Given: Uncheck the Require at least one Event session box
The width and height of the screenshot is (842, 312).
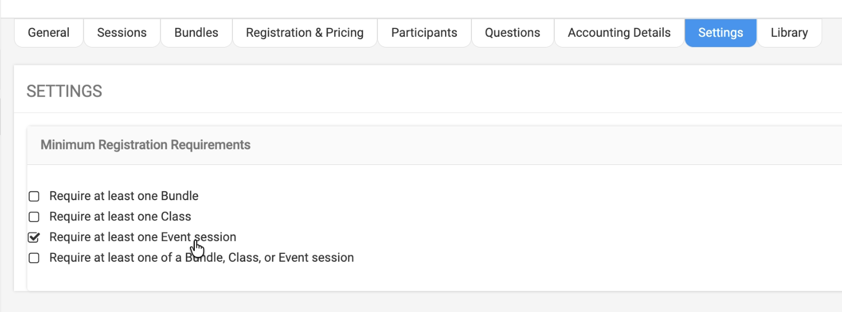Looking at the screenshot, I should point(34,238).
